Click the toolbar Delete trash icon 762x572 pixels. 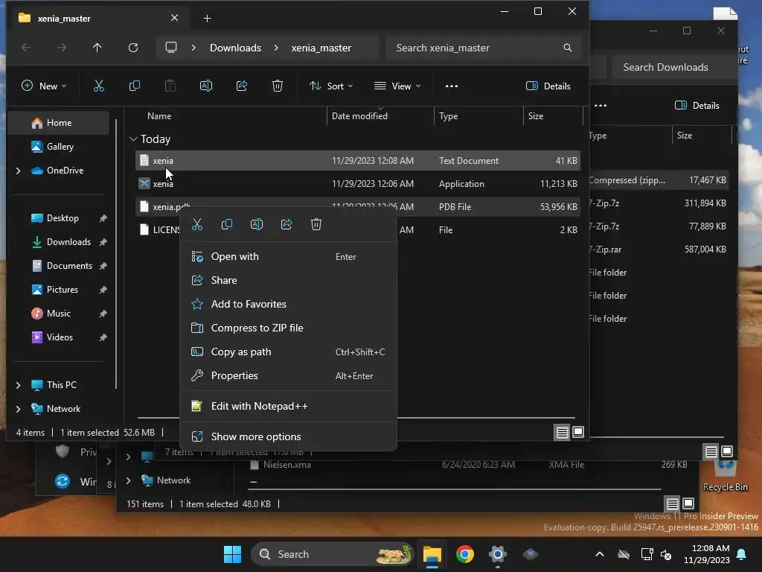coord(278,86)
